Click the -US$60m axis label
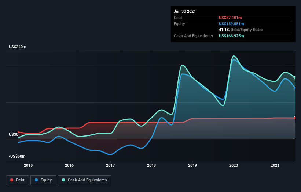This screenshot has height=192, width=301. click(x=17, y=156)
